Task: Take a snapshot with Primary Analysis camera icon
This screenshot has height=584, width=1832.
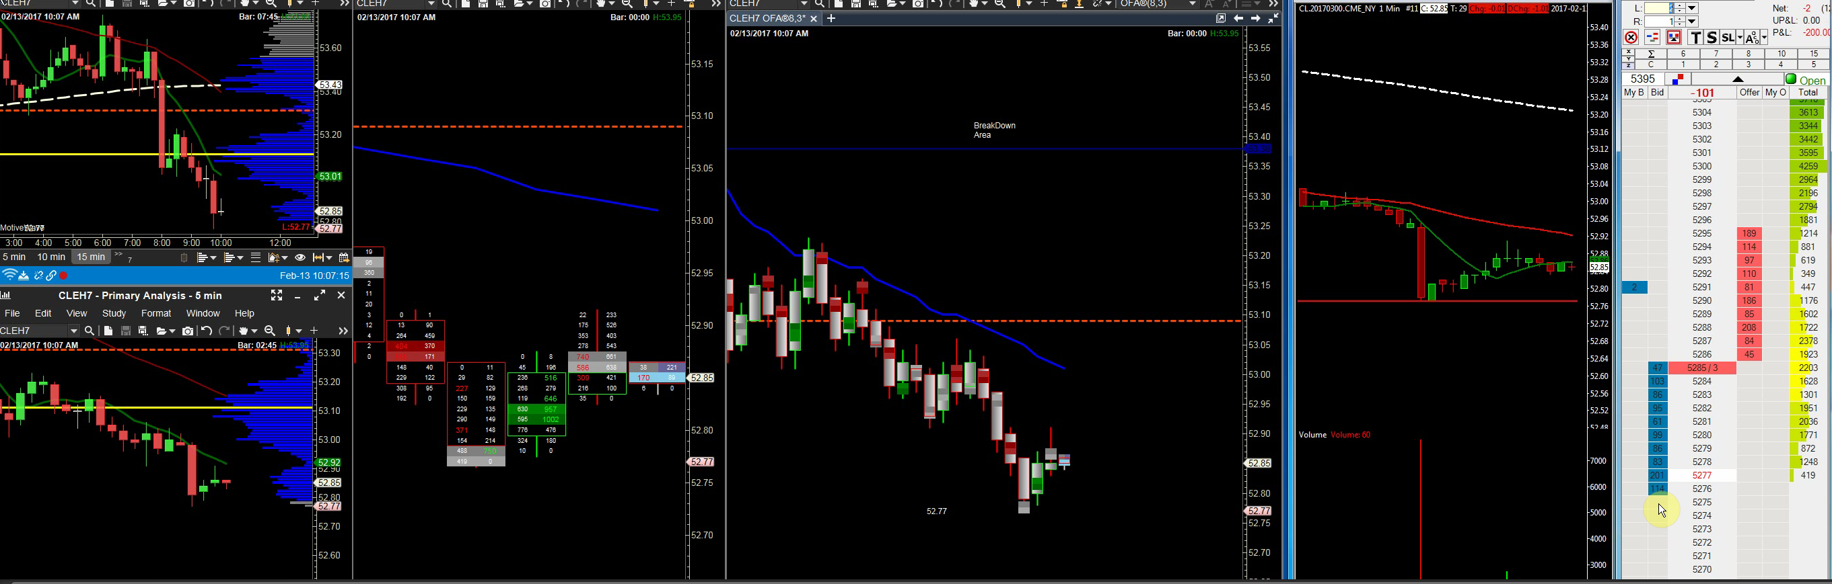Action: point(188,331)
